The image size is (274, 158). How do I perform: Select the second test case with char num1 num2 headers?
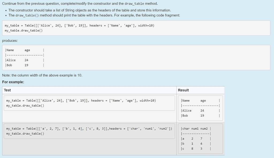[x=88, y=131]
